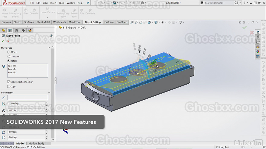Screen dimensions: 266x149
Task: Enable the Copy checkbox
Action: click(x=9, y=86)
